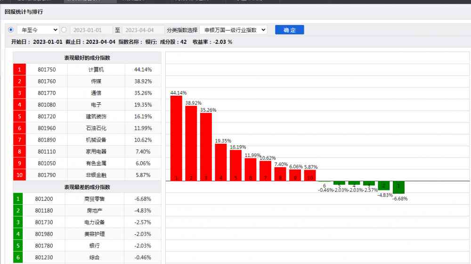This screenshot has height=264, width=471.
Task: Click the 2023-01-01 start date field
Action: (x=91, y=30)
